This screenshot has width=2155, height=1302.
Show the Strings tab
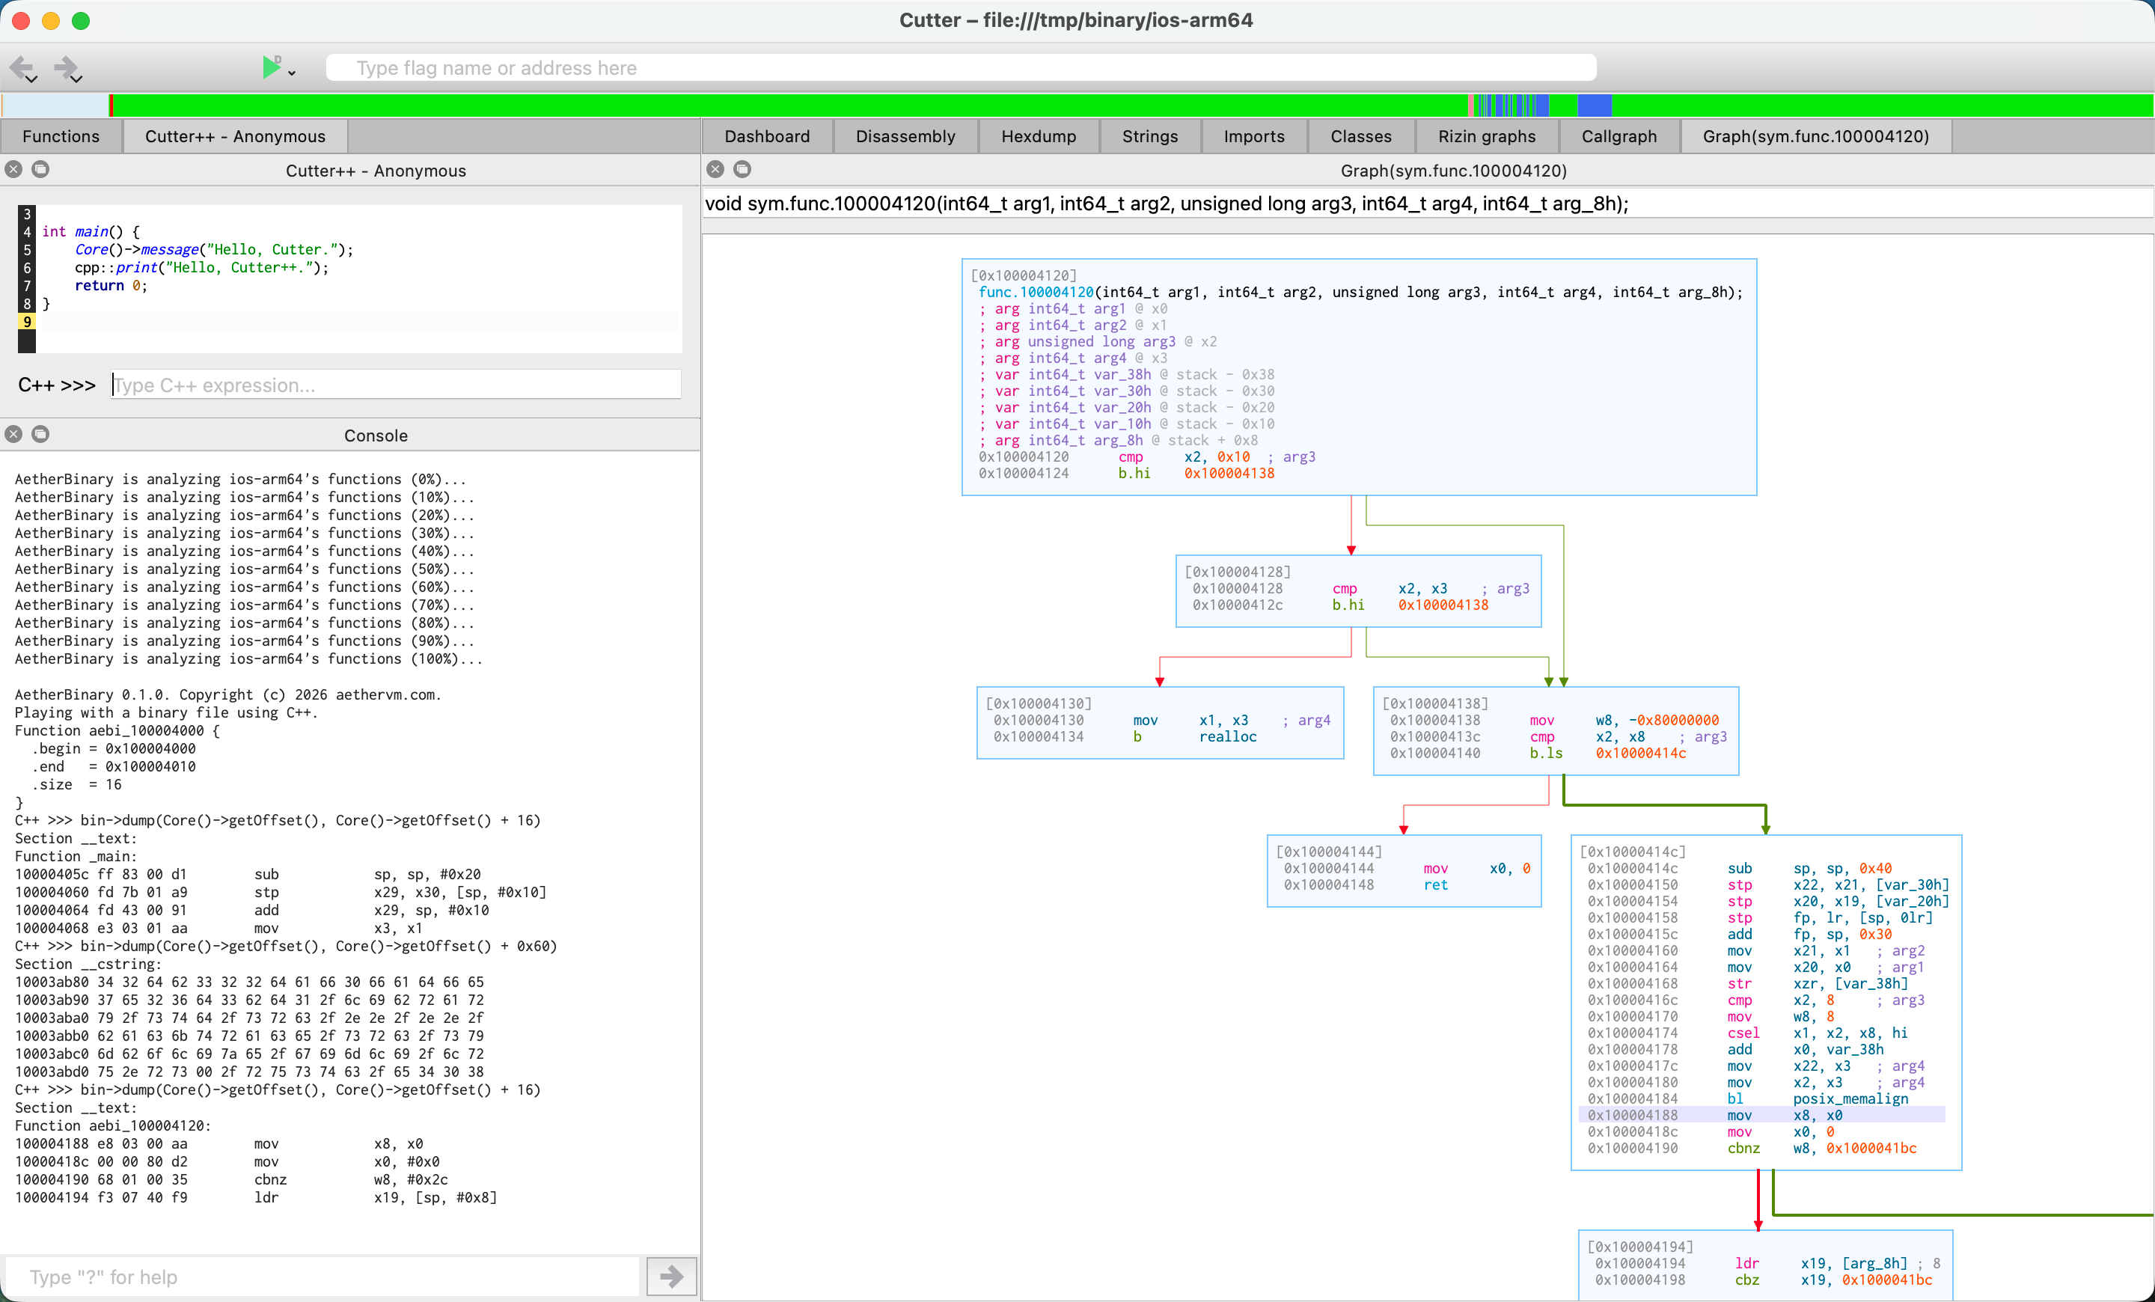[1149, 136]
